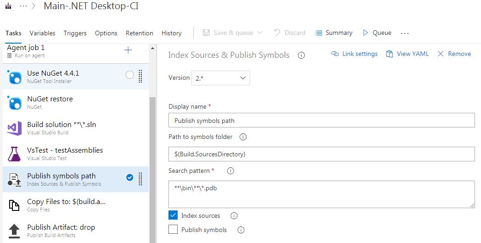Click the Remove X icon
This screenshot has height=243, width=481.
[441, 54]
